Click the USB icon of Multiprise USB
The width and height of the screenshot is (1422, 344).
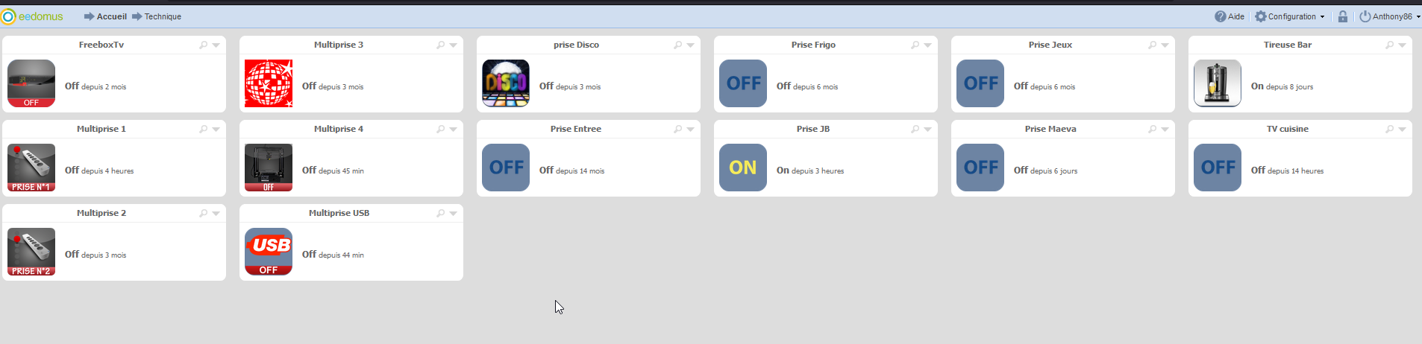pos(269,252)
